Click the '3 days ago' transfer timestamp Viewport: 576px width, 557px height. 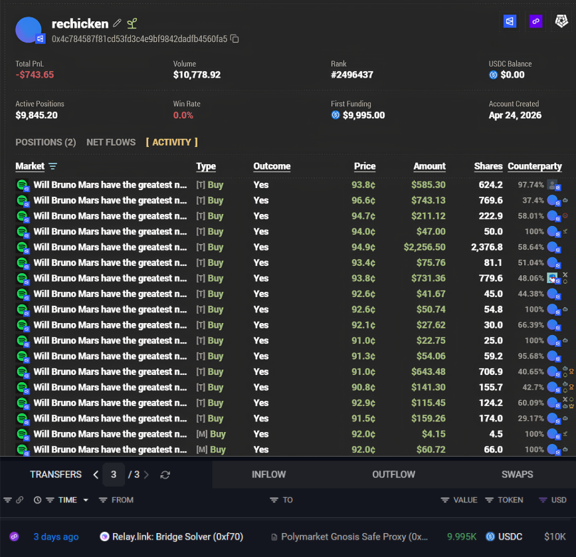tap(56, 537)
